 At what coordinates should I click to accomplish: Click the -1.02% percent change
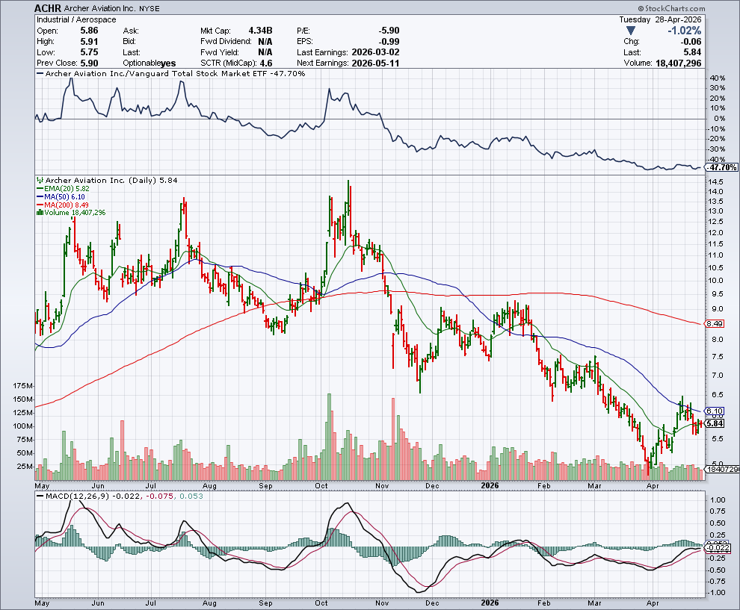point(684,31)
